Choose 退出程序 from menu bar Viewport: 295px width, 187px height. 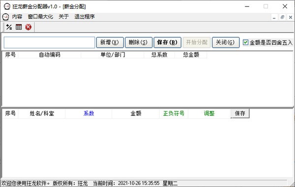[85, 17]
